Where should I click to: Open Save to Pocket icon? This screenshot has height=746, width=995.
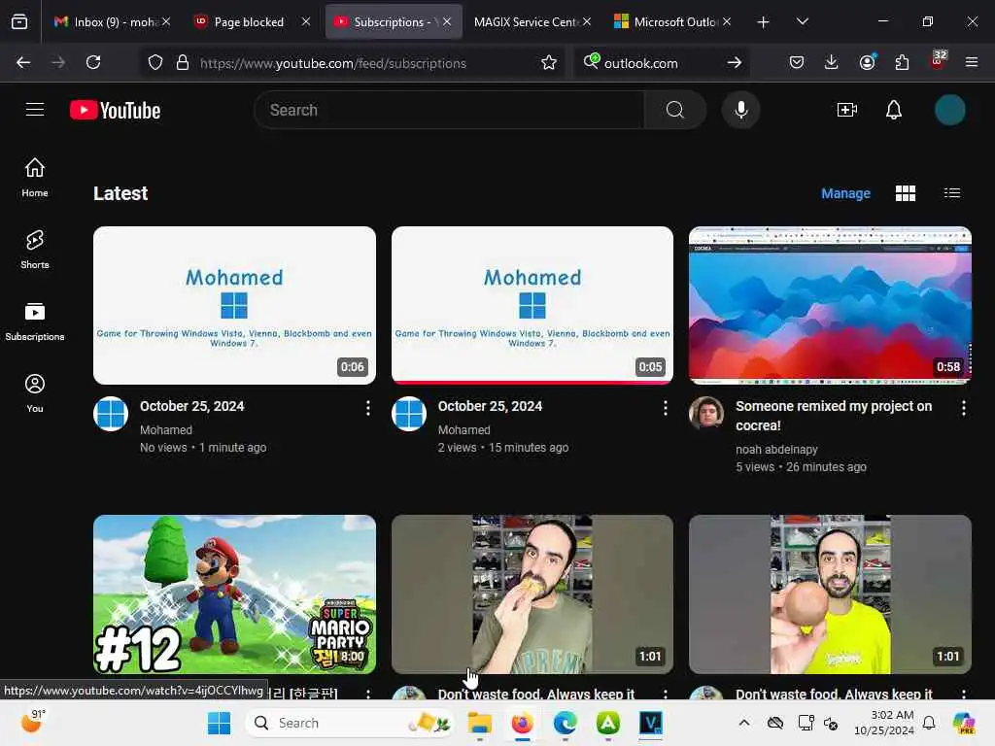point(797,62)
